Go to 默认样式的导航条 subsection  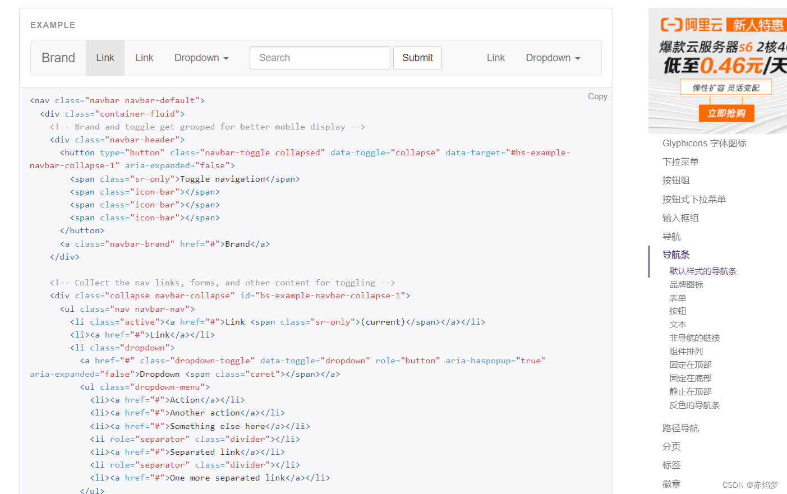[703, 271]
